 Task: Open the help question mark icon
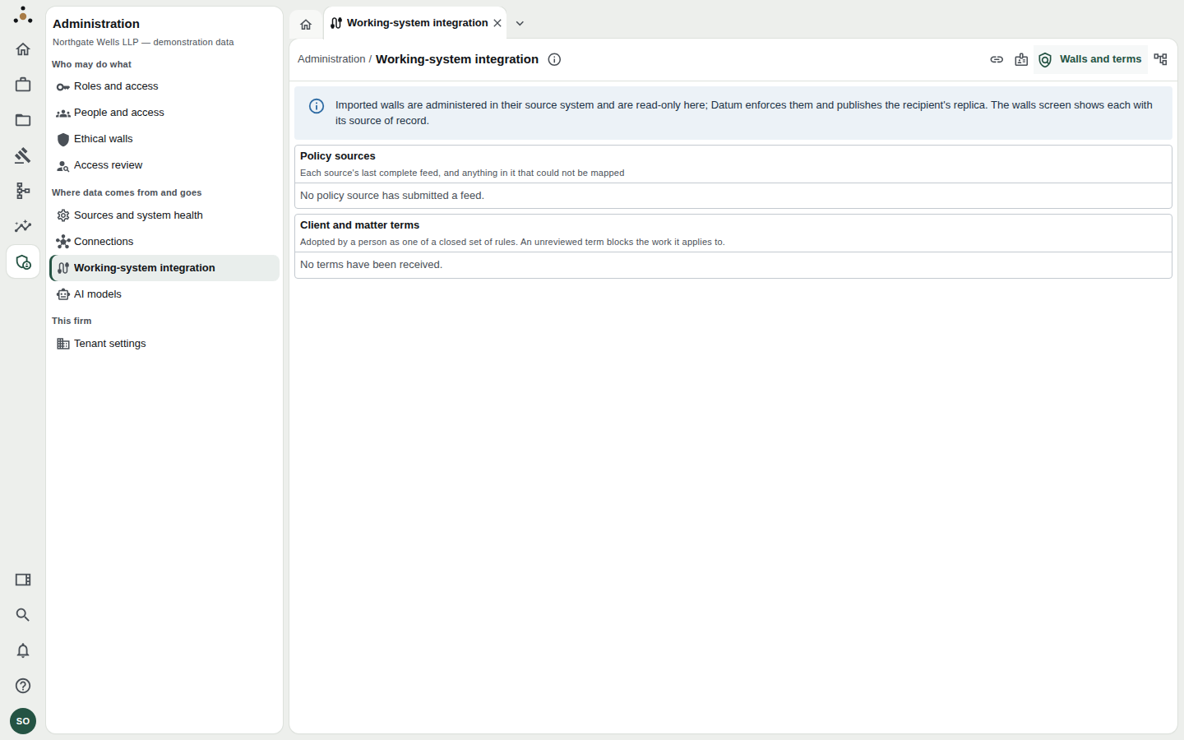(23, 686)
